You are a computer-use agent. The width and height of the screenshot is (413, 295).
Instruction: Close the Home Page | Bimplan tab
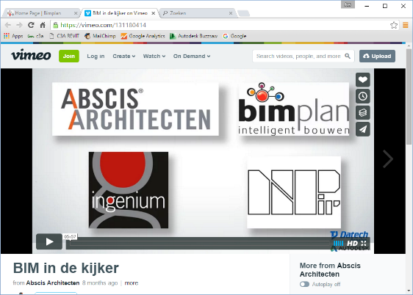click(x=76, y=13)
